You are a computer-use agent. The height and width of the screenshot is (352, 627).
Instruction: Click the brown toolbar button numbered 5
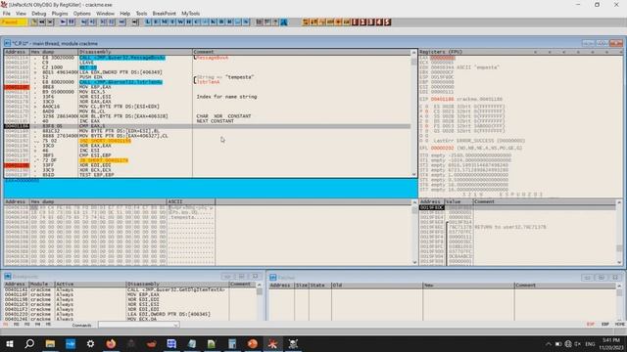click(387, 22)
